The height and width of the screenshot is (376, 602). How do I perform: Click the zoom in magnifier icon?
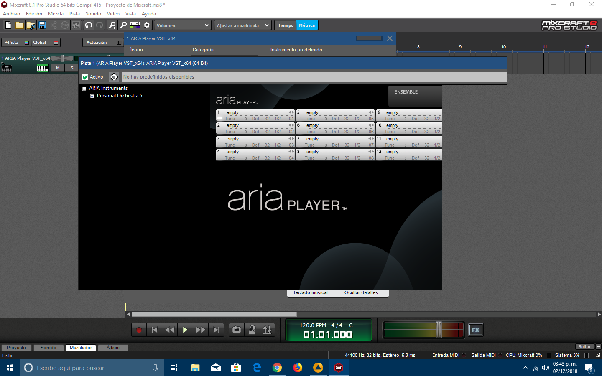coord(112,25)
